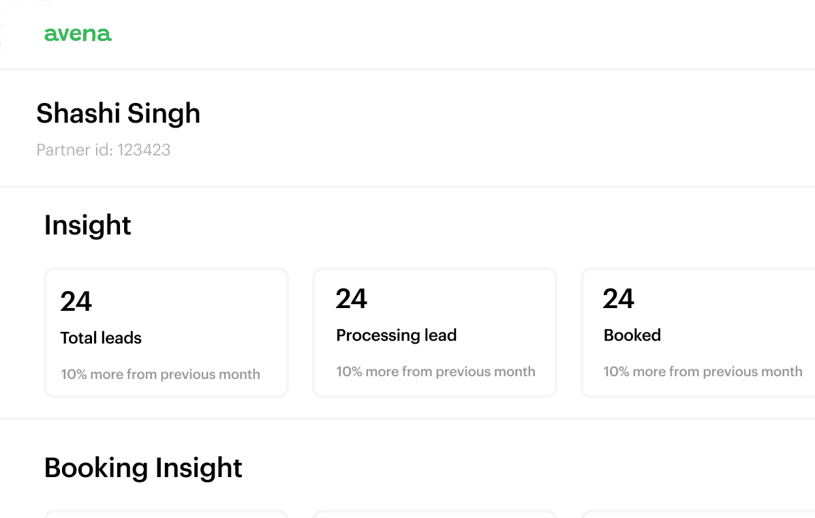
Task: Select the third card under Booking Insight
Action: (698, 514)
